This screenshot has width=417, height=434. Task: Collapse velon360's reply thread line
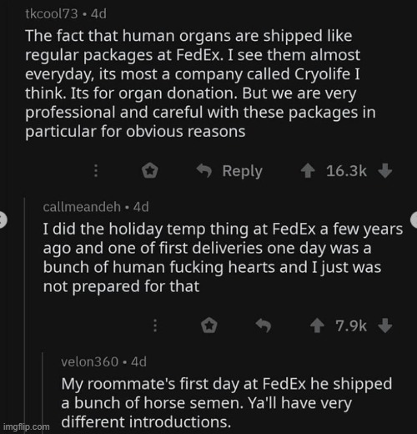[43, 392]
